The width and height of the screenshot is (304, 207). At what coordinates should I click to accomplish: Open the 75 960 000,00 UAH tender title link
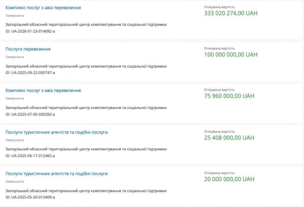pos(43,90)
